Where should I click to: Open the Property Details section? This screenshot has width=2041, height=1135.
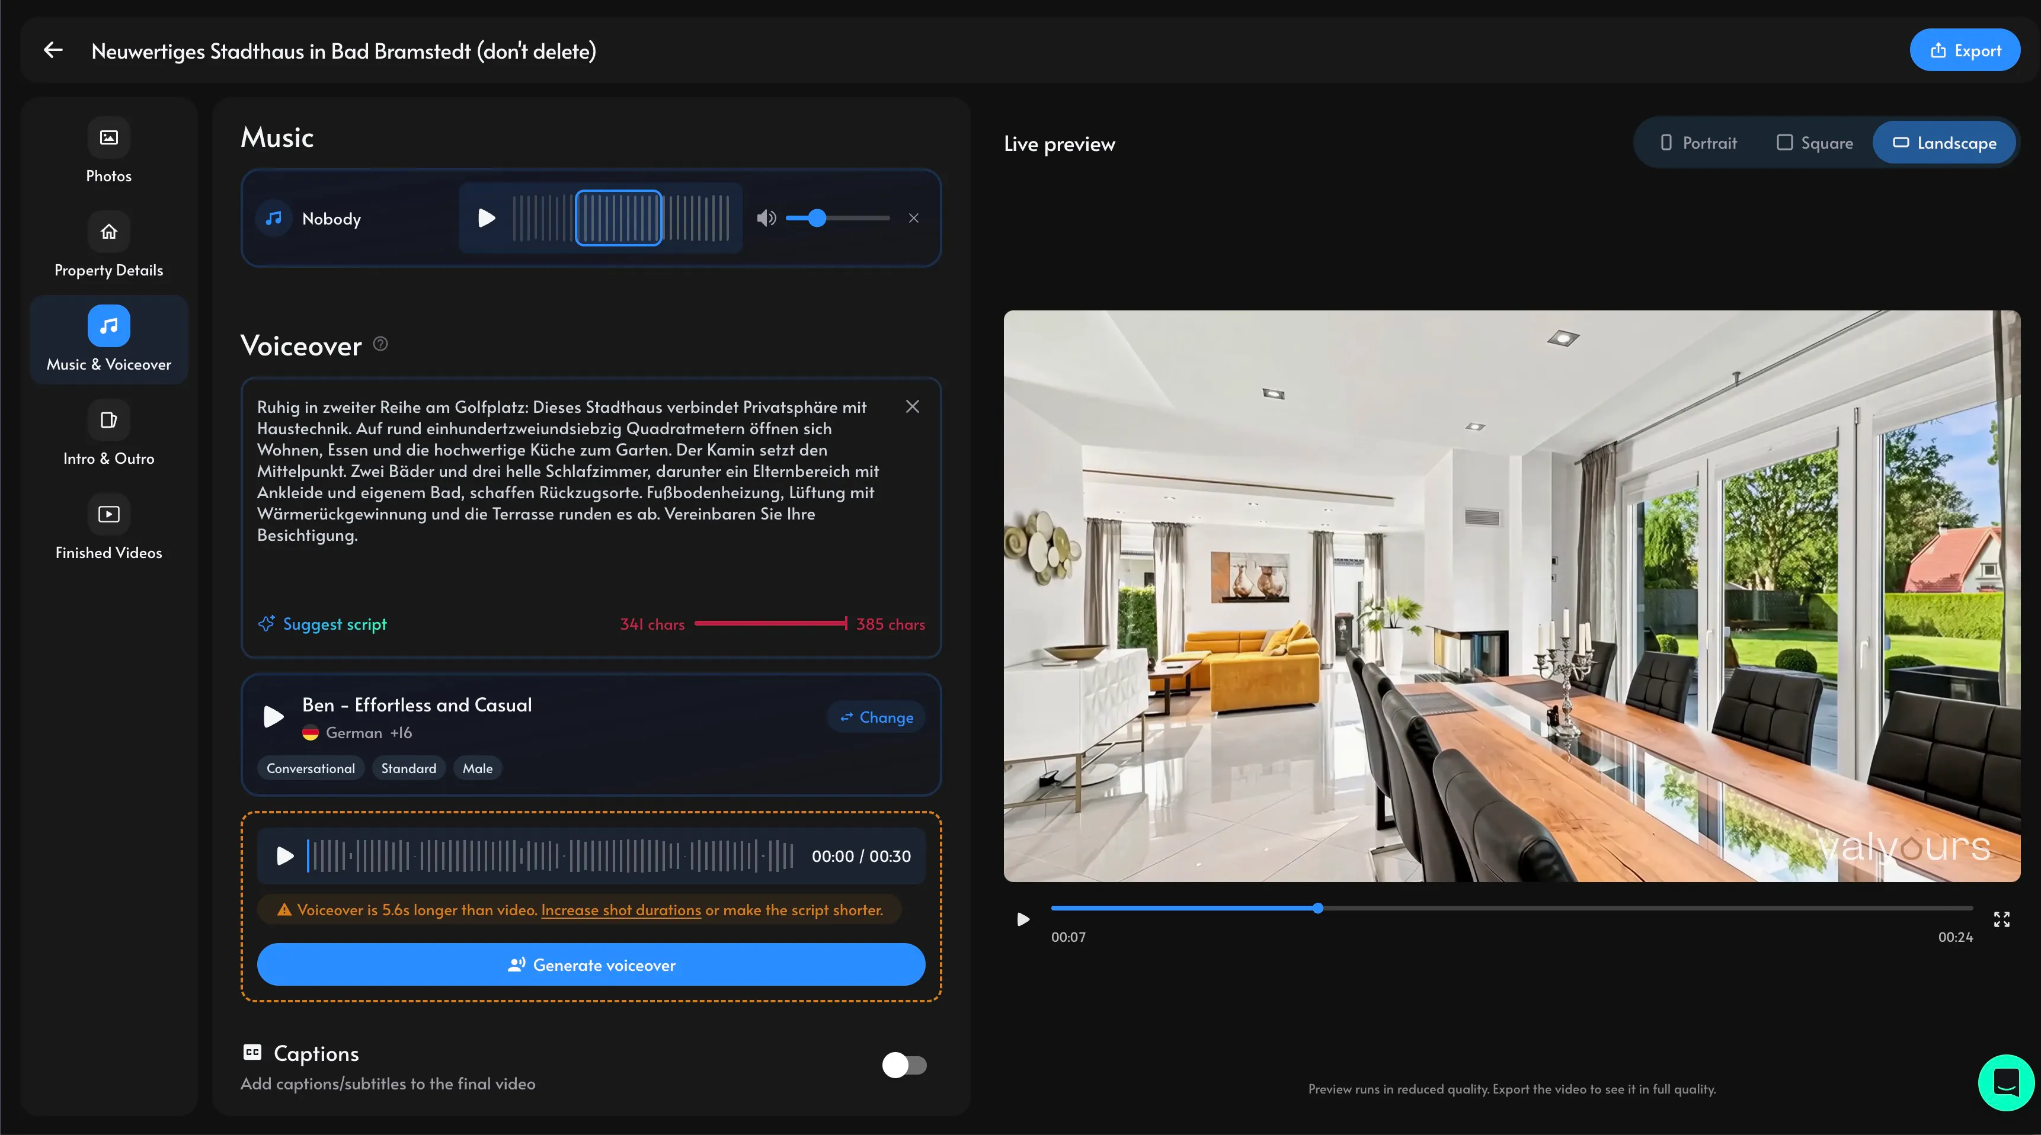pos(108,246)
